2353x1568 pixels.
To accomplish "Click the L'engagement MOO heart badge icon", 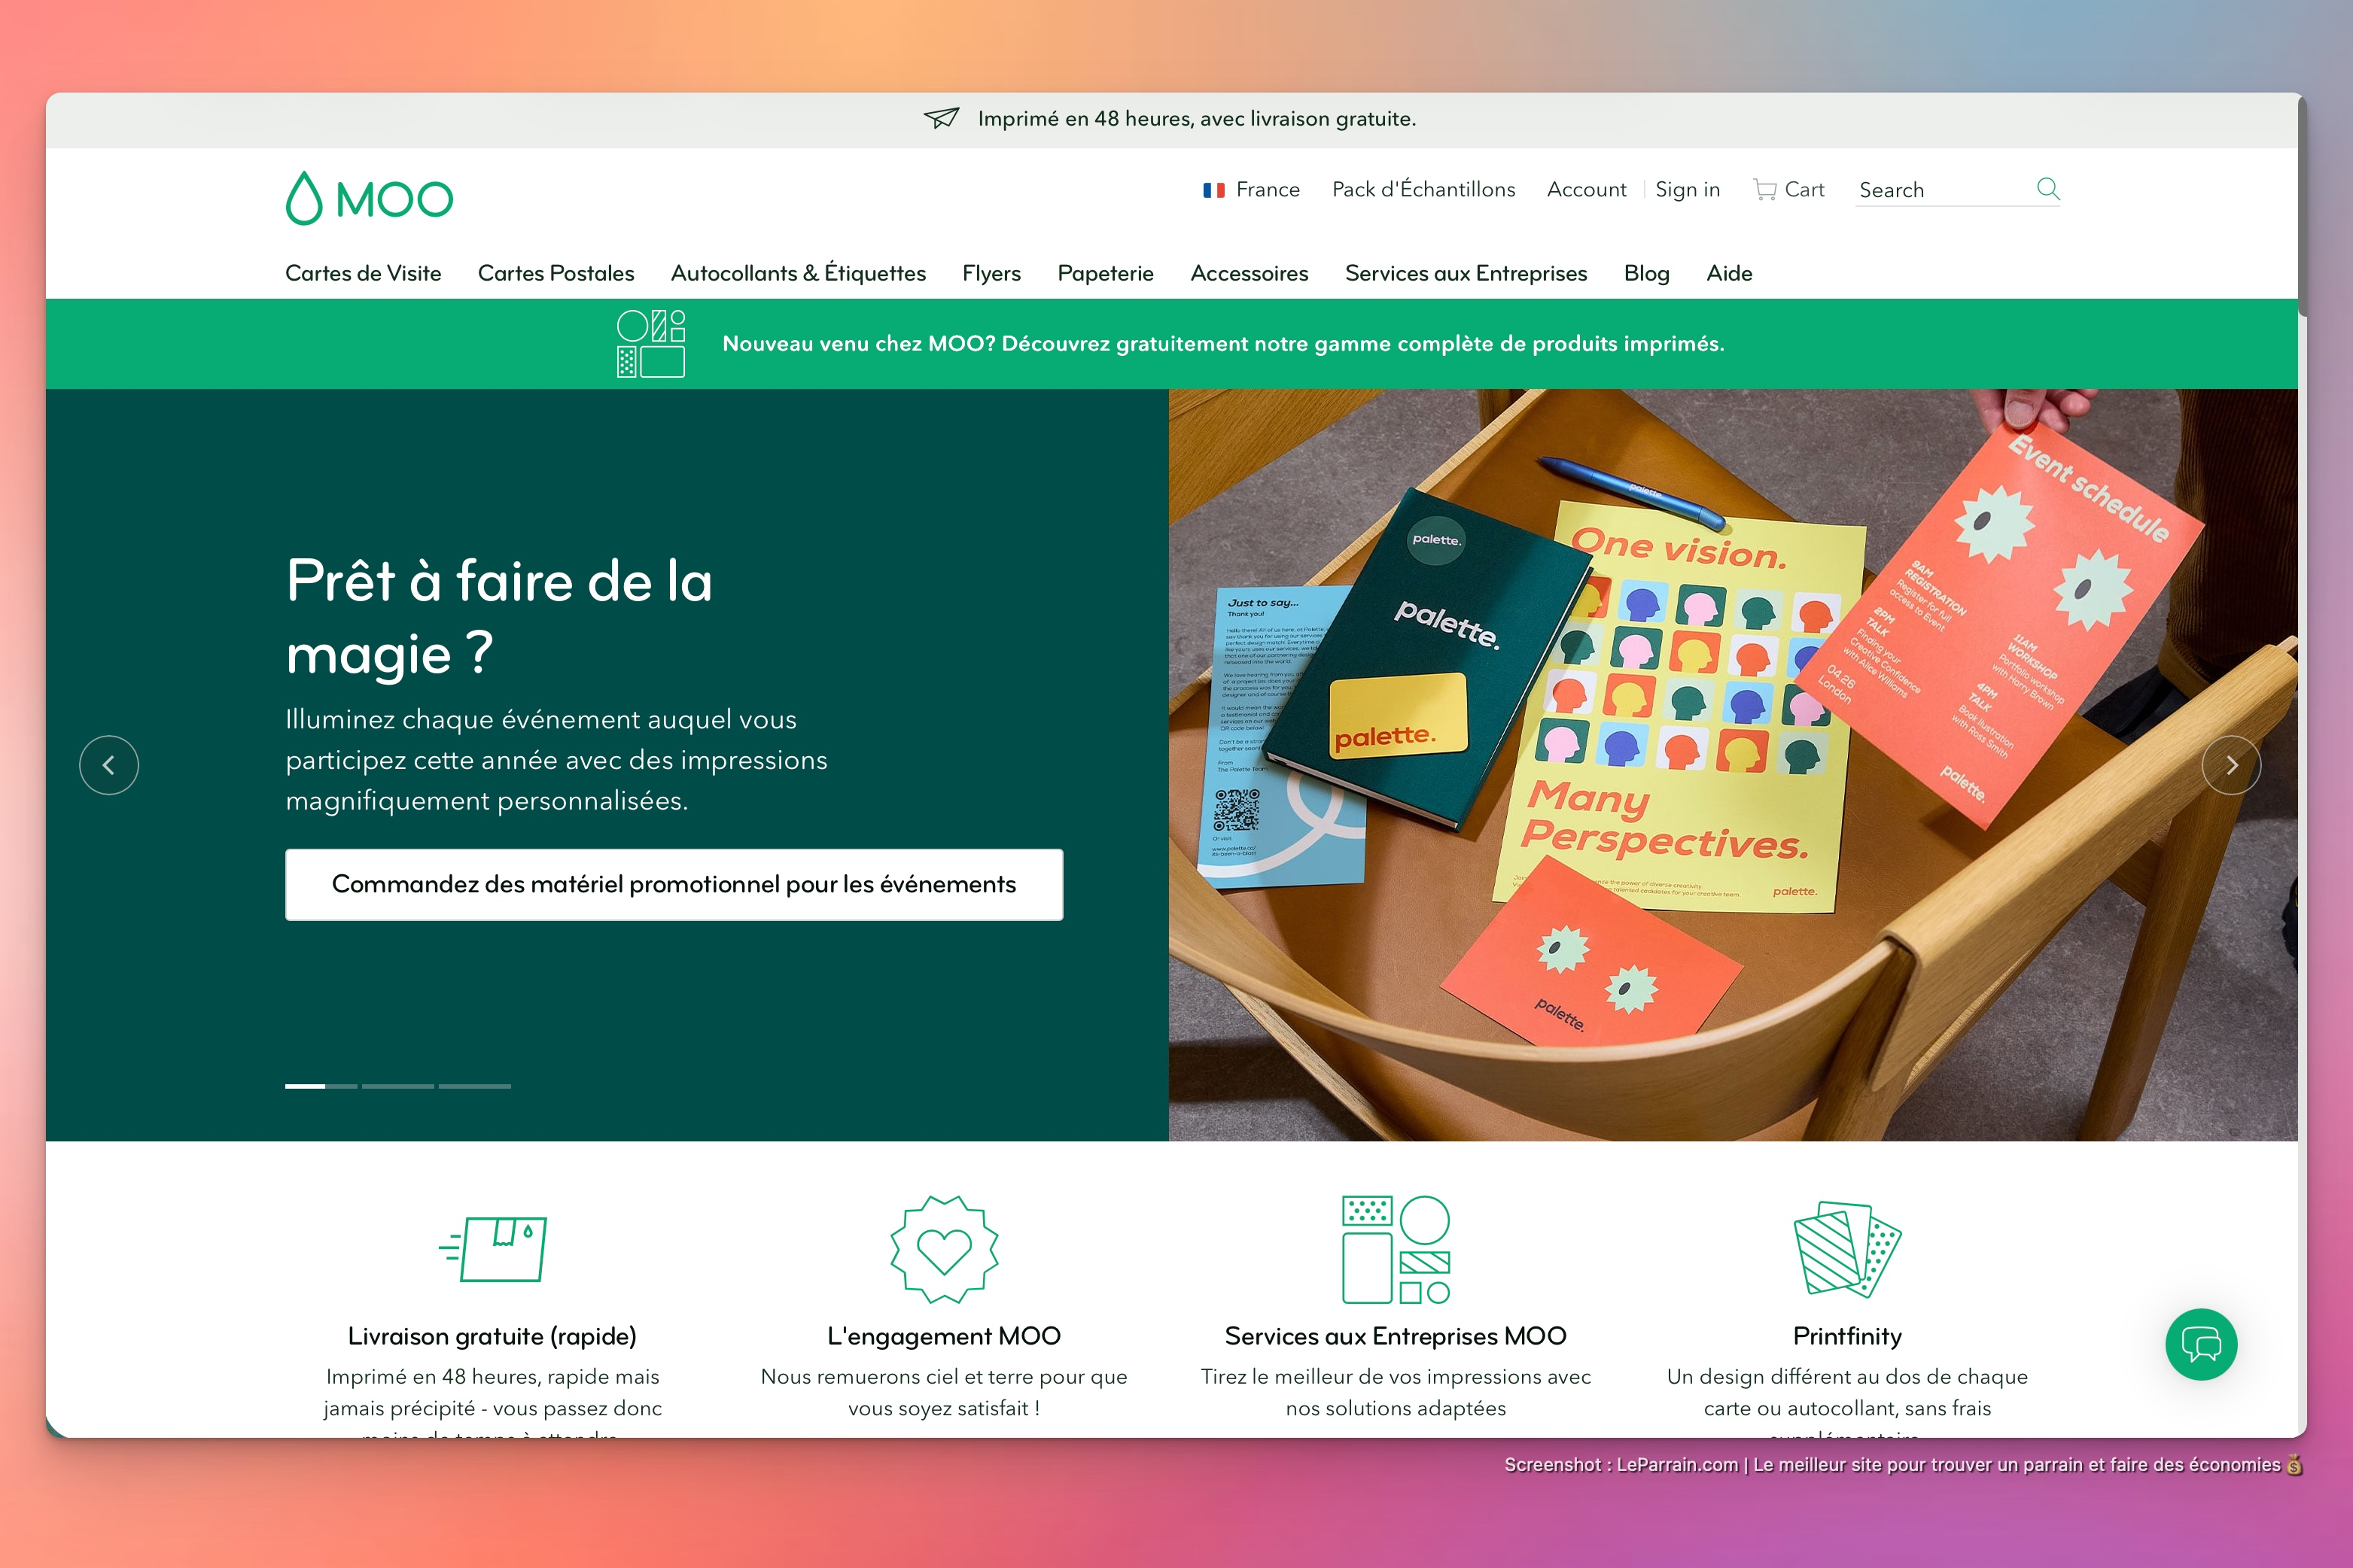I will 943,1248.
